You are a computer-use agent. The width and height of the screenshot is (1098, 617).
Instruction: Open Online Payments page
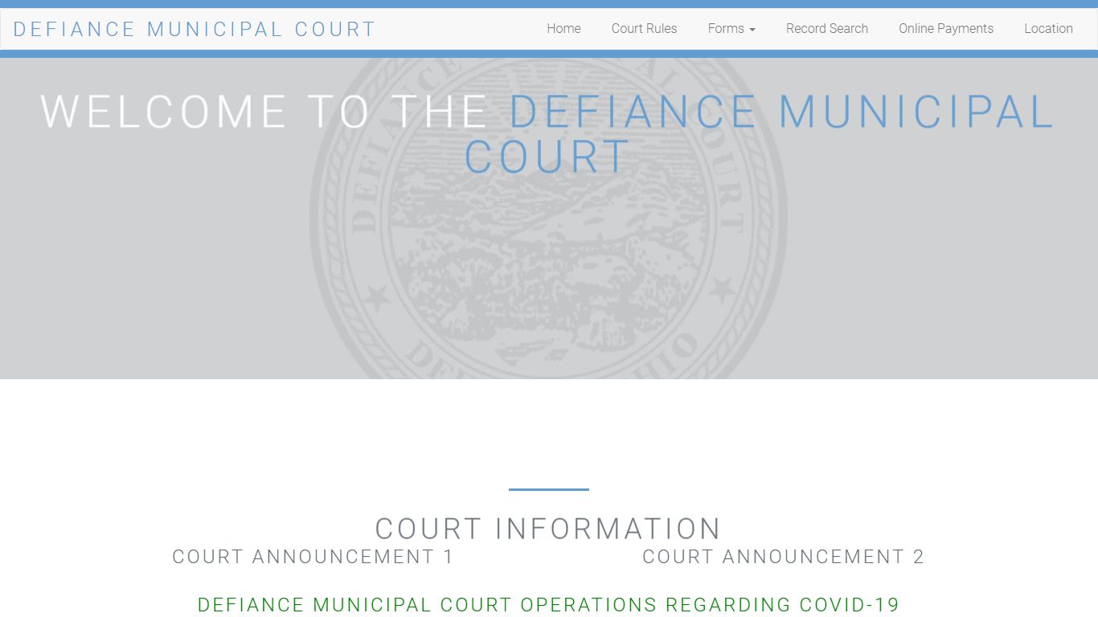coord(946,29)
